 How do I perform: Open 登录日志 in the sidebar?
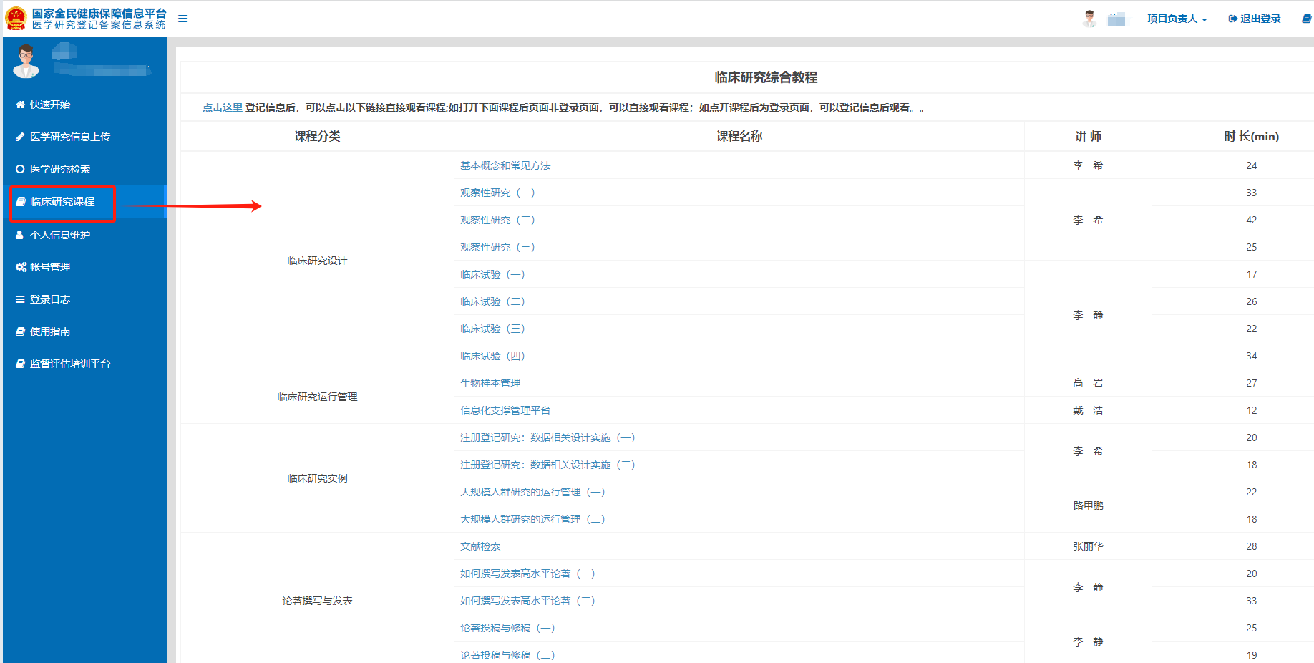click(x=84, y=299)
